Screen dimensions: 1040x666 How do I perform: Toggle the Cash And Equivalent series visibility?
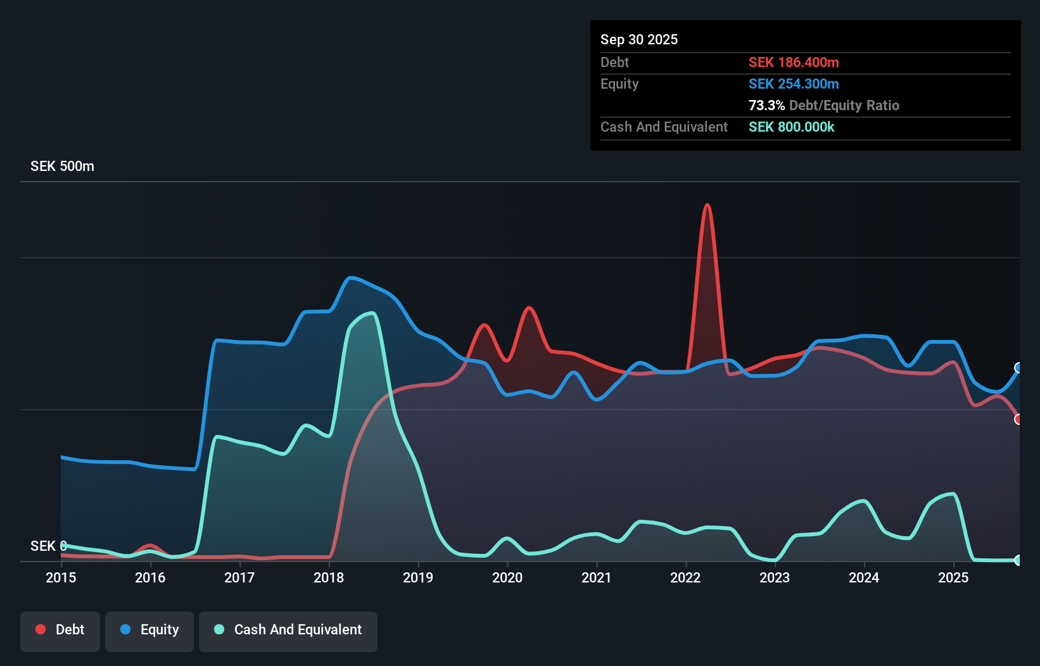click(288, 631)
